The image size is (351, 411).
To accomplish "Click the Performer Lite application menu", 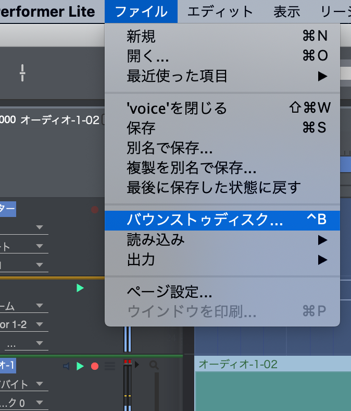I will pos(47,11).
